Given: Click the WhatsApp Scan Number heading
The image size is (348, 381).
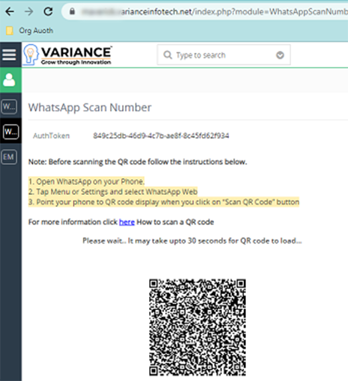Looking at the screenshot, I should [89, 107].
